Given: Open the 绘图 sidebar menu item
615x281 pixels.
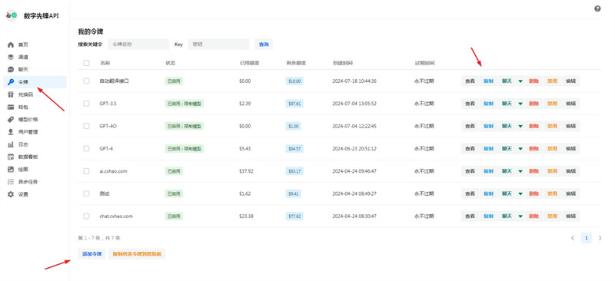Looking at the screenshot, I should click(x=35, y=170).
